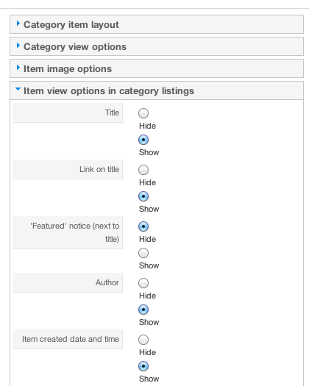Select Hide for Item created date and time

(x=143, y=340)
